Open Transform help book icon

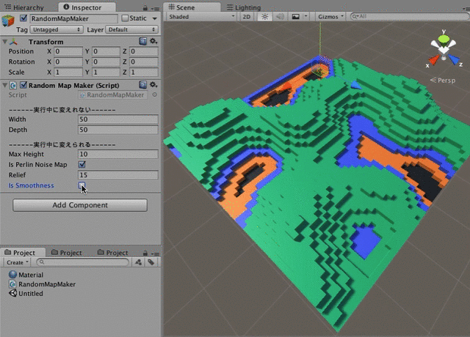point(142,41)
